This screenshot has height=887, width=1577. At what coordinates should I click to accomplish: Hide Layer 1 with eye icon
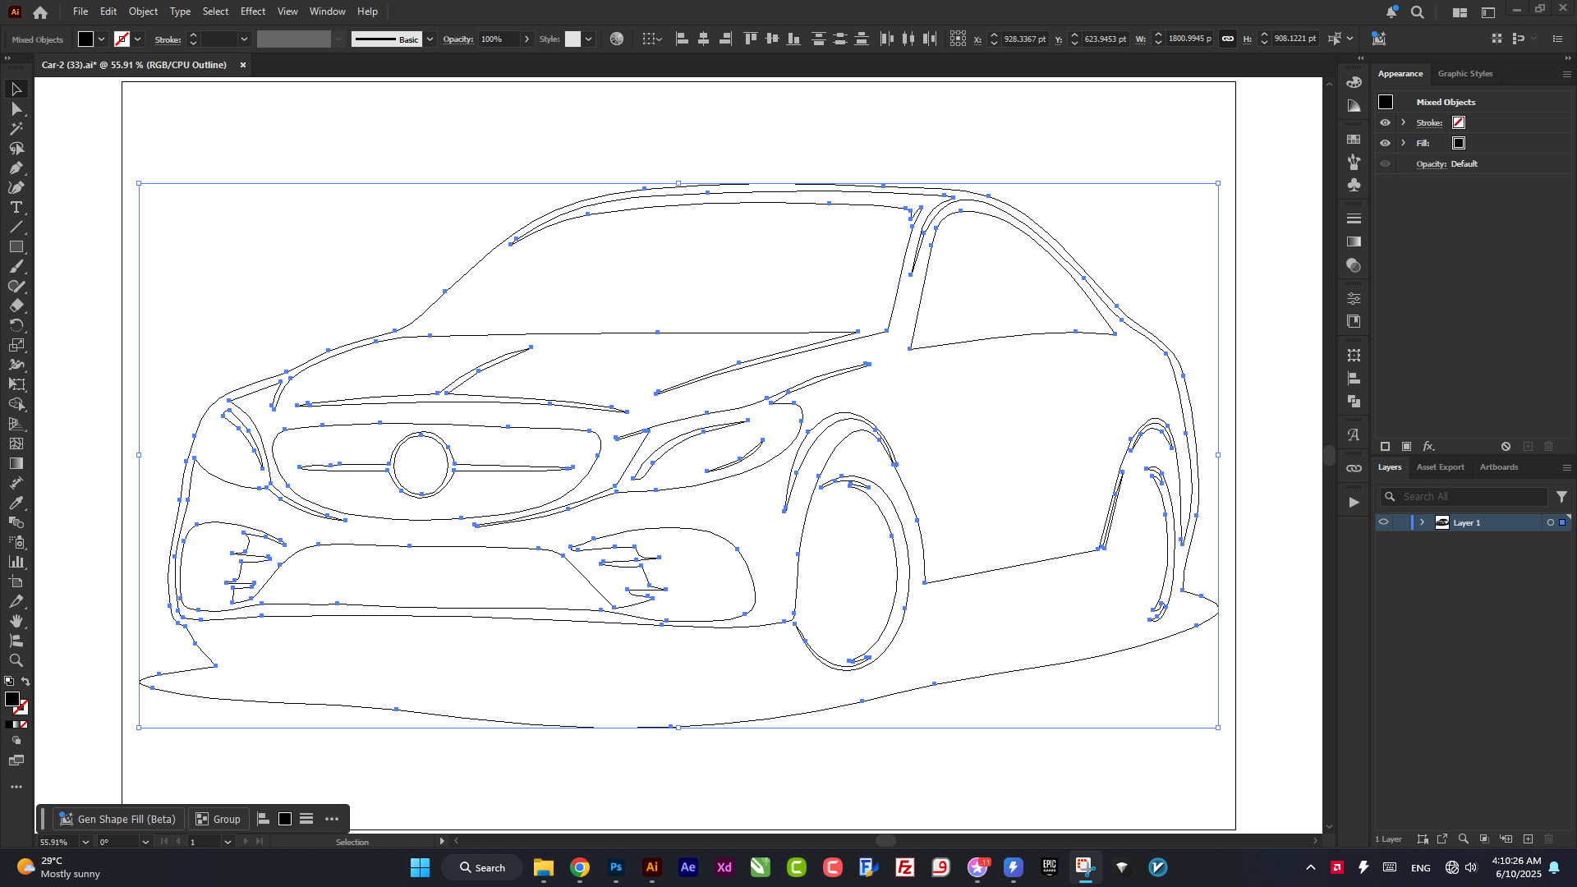pyautogui.click(x=1384, y=522)
